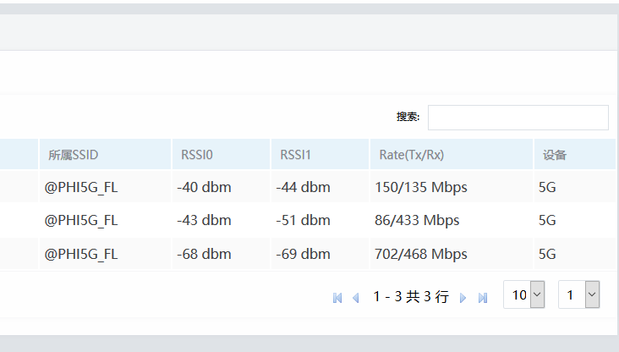Sort by the RSSI0 column header
This screenshot has width=619, height=352.
click(197, 155)
